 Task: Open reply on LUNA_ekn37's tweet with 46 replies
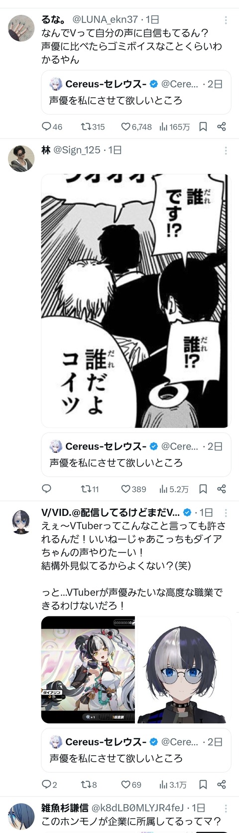[x=52, y=127]
